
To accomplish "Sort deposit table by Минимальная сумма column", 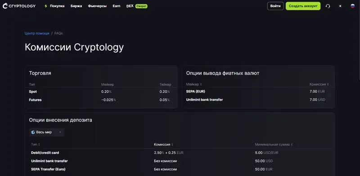I will (x=274, y=145).
